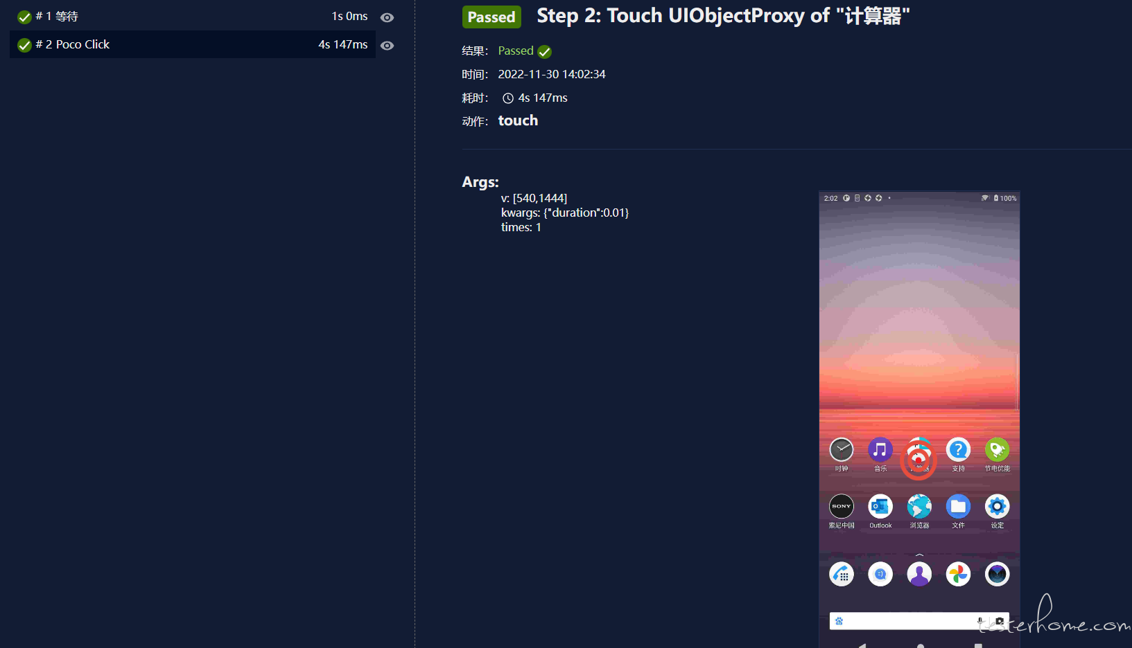Open the Google Photos pinwheel icon
Viewport: 1132px width, 648px height.
(x=958, y=574)
